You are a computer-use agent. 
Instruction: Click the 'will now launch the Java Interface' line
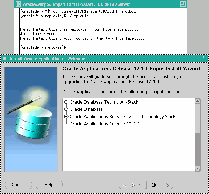(82, 38)
